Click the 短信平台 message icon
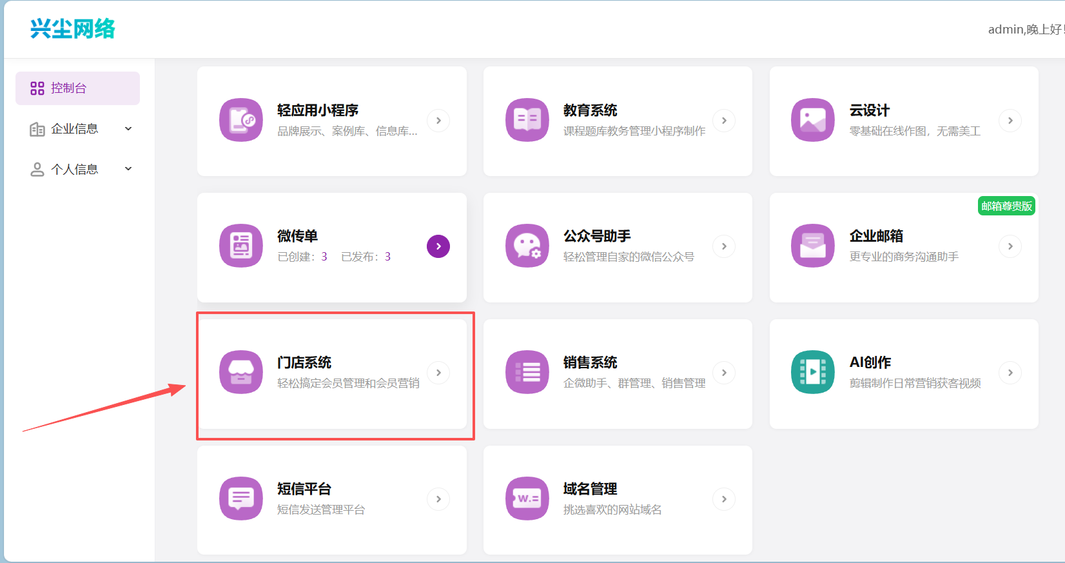Image resolution: width=1065 pixels, height=563 pixels. coord(241,499)
